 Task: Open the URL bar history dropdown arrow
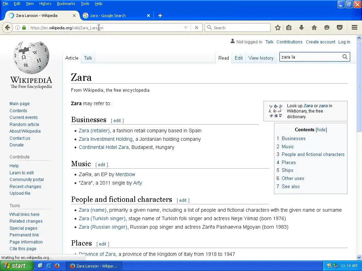186,28
